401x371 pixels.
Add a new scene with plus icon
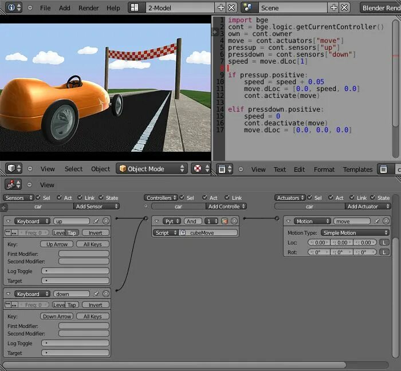(333, 7)
